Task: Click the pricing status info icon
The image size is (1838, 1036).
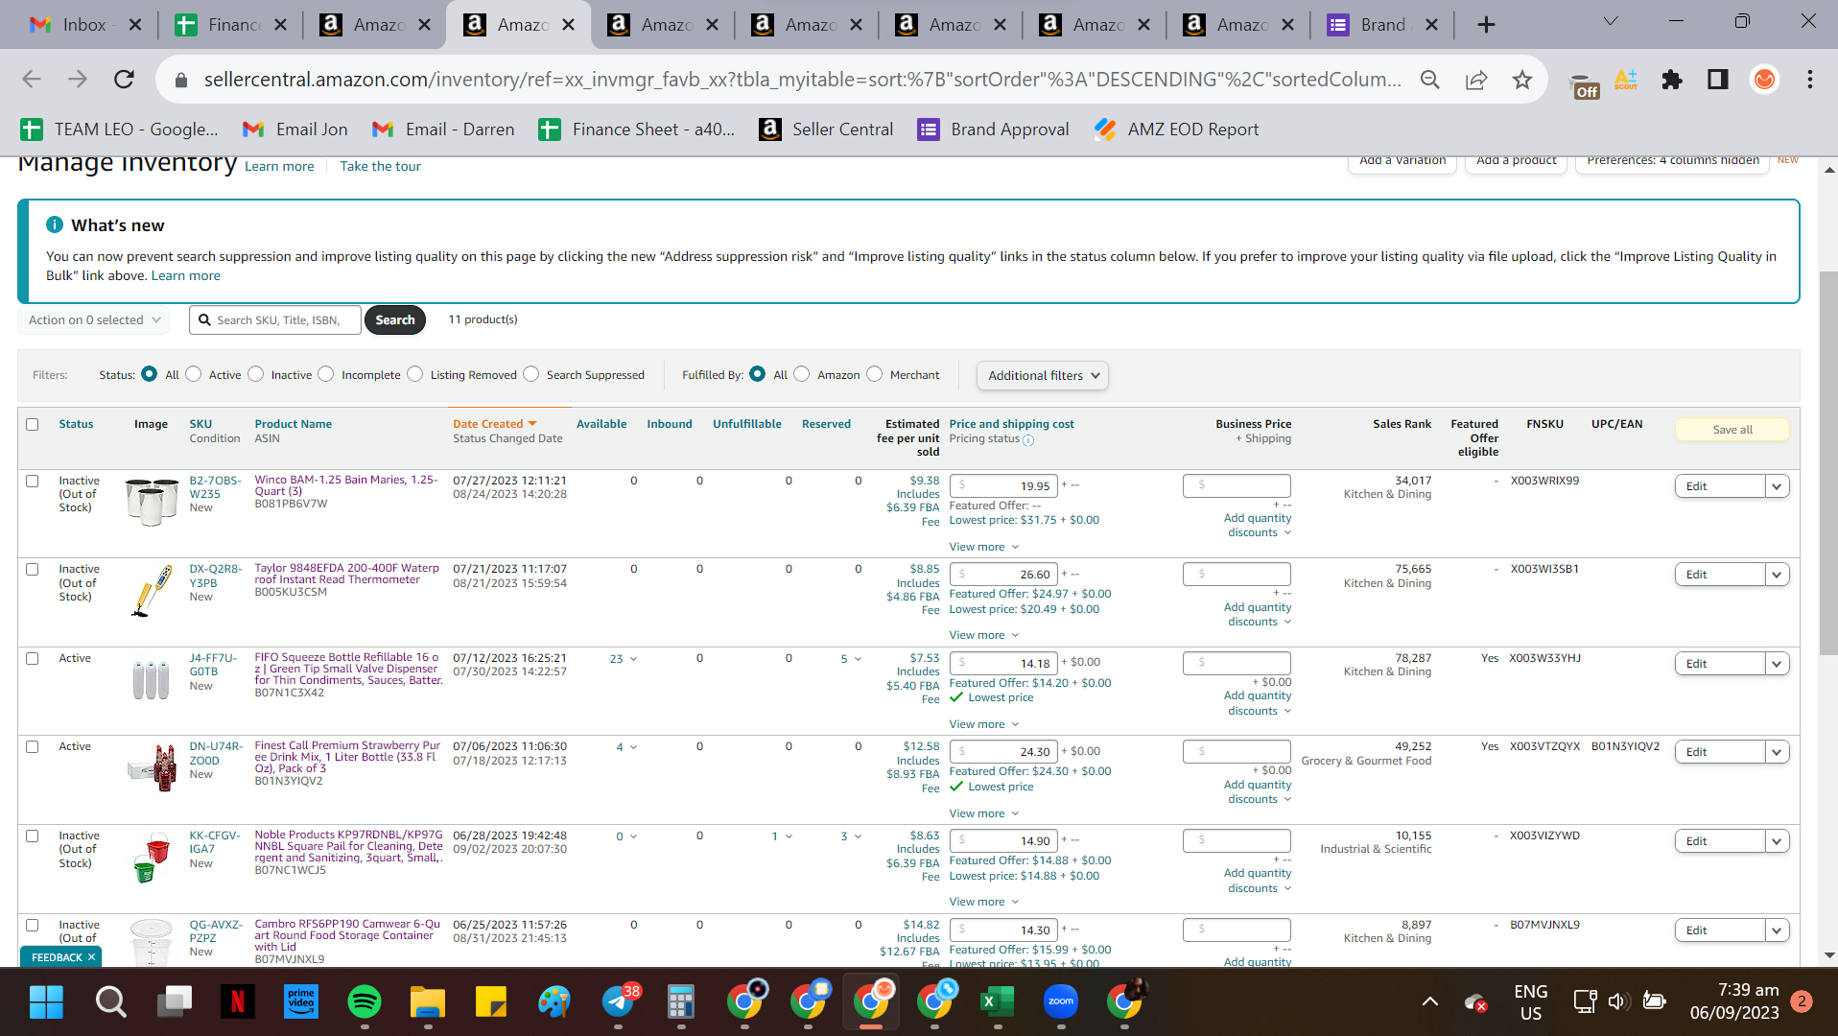Action: tap(1028, 440)
